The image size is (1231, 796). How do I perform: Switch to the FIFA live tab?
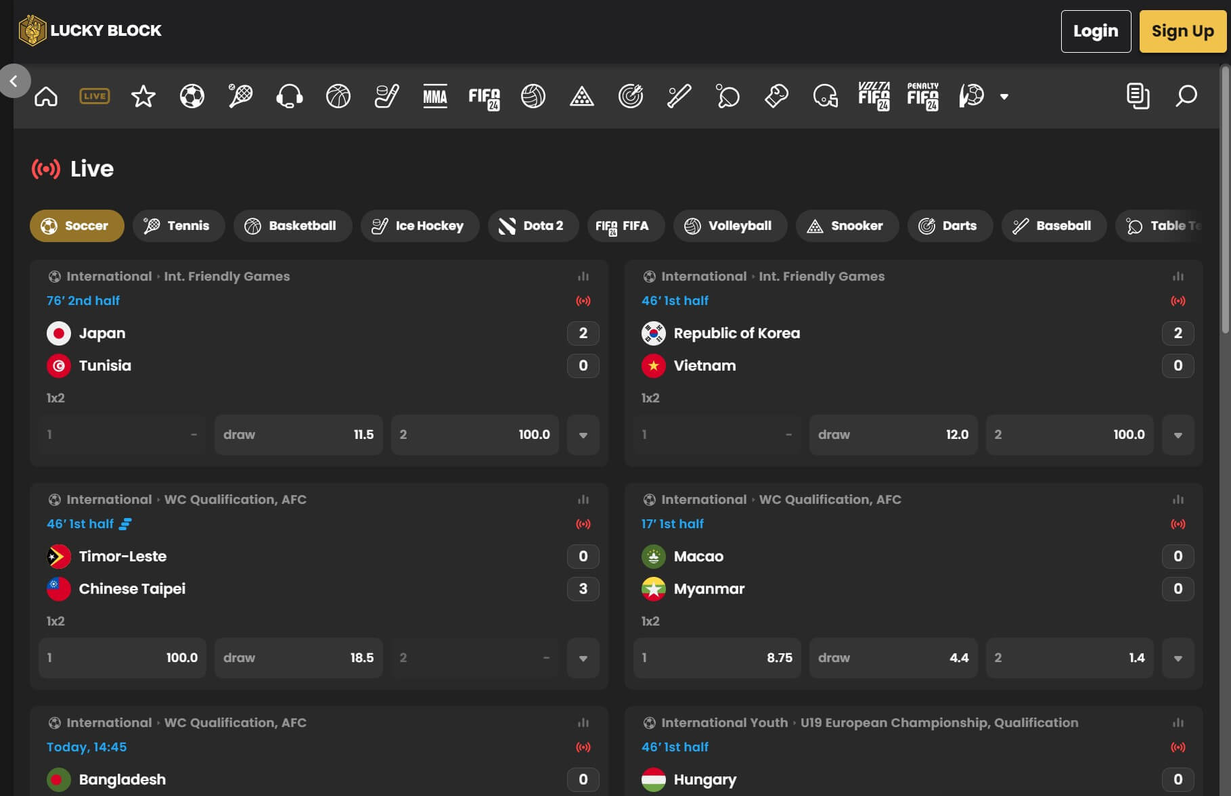tap(626, 226)
